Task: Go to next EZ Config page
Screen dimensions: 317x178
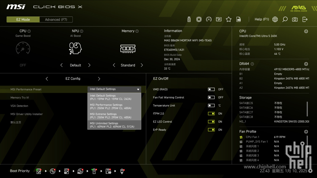Action: [99, 79]
